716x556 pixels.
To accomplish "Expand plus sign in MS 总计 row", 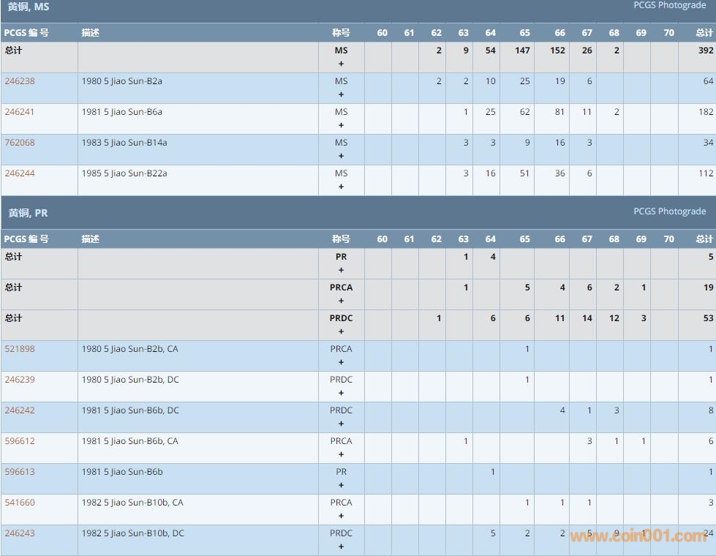I will (341, 64).
